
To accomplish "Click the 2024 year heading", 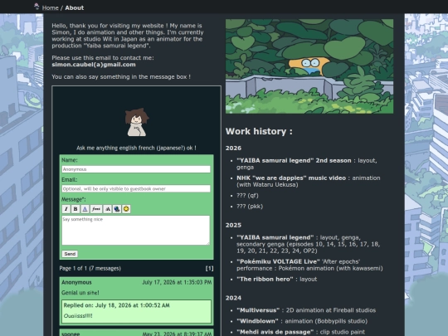I will click(x=233, y=298).
